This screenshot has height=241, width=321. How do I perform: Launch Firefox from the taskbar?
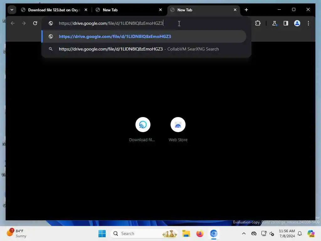point(200,233)
